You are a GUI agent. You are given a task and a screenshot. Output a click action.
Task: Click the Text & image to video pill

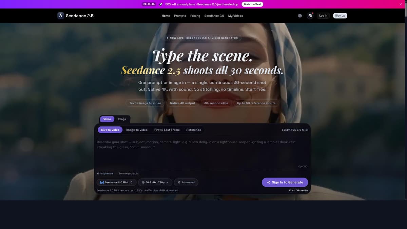(145, 103)
